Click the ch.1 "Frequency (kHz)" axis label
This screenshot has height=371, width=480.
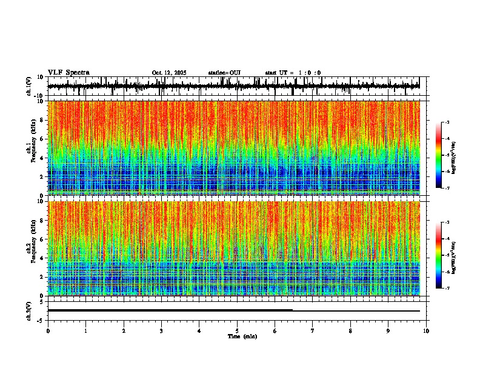[33, 141]
